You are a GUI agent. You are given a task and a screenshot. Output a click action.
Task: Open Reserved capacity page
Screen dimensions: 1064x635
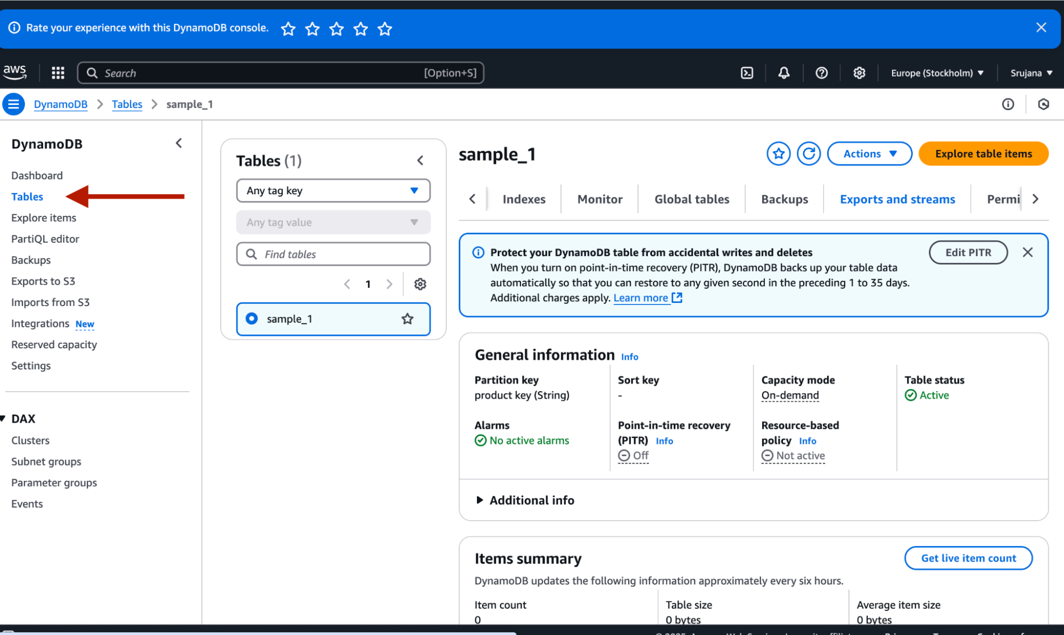tap(54, 344)
